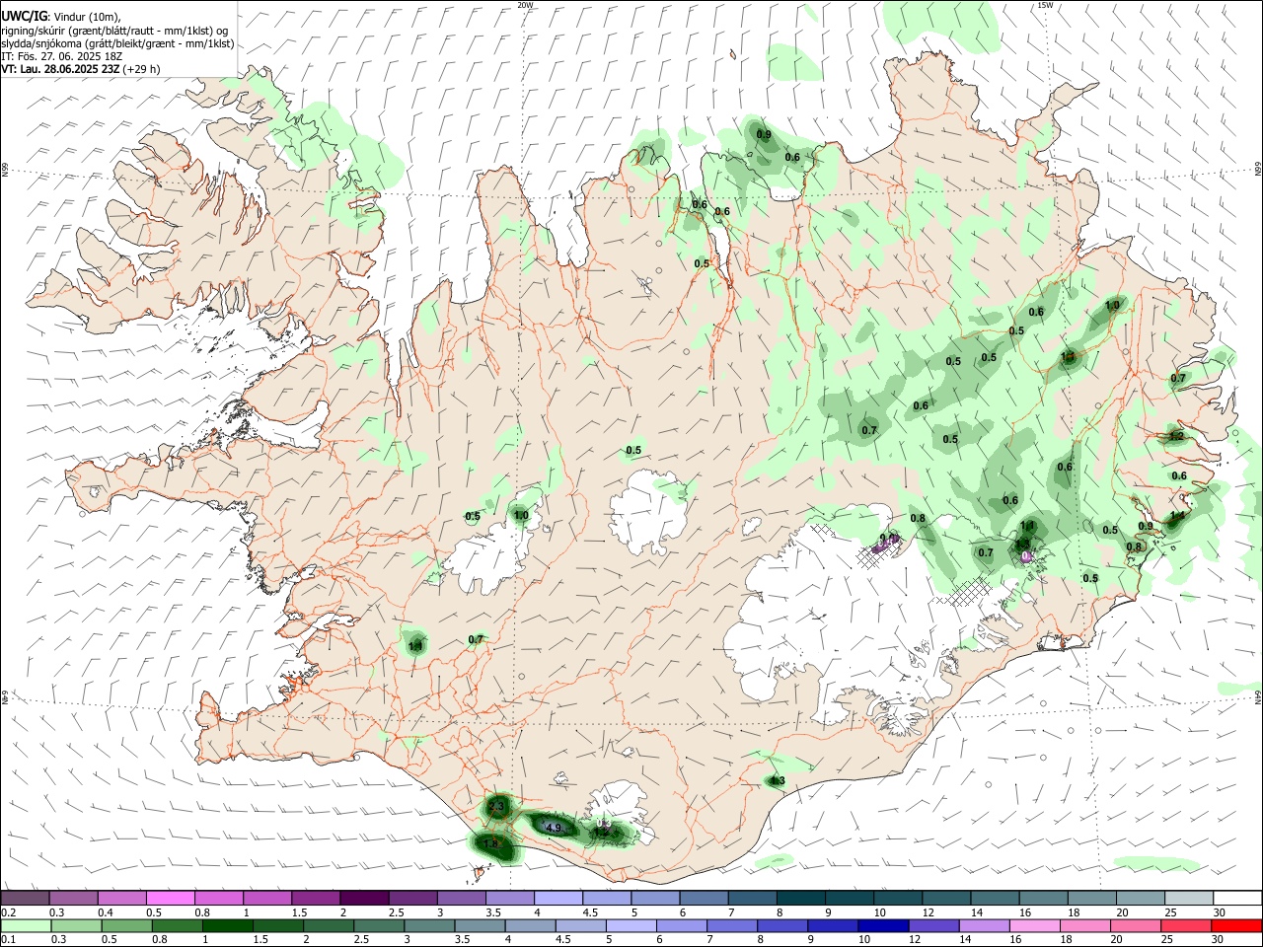
Task: Select the dark teal swatch starting at 8 in the snow scale
Action: (x=800, y=899)
